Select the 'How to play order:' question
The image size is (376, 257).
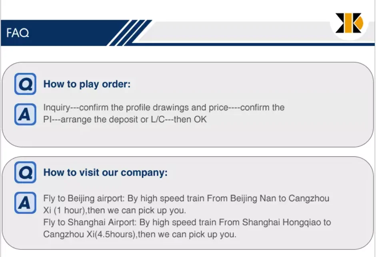point(87,85)
